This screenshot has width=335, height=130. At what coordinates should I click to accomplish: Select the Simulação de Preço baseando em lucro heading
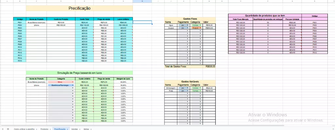[79, 73]
